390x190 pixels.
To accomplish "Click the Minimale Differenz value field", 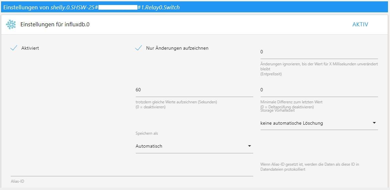I will point(319,90).
